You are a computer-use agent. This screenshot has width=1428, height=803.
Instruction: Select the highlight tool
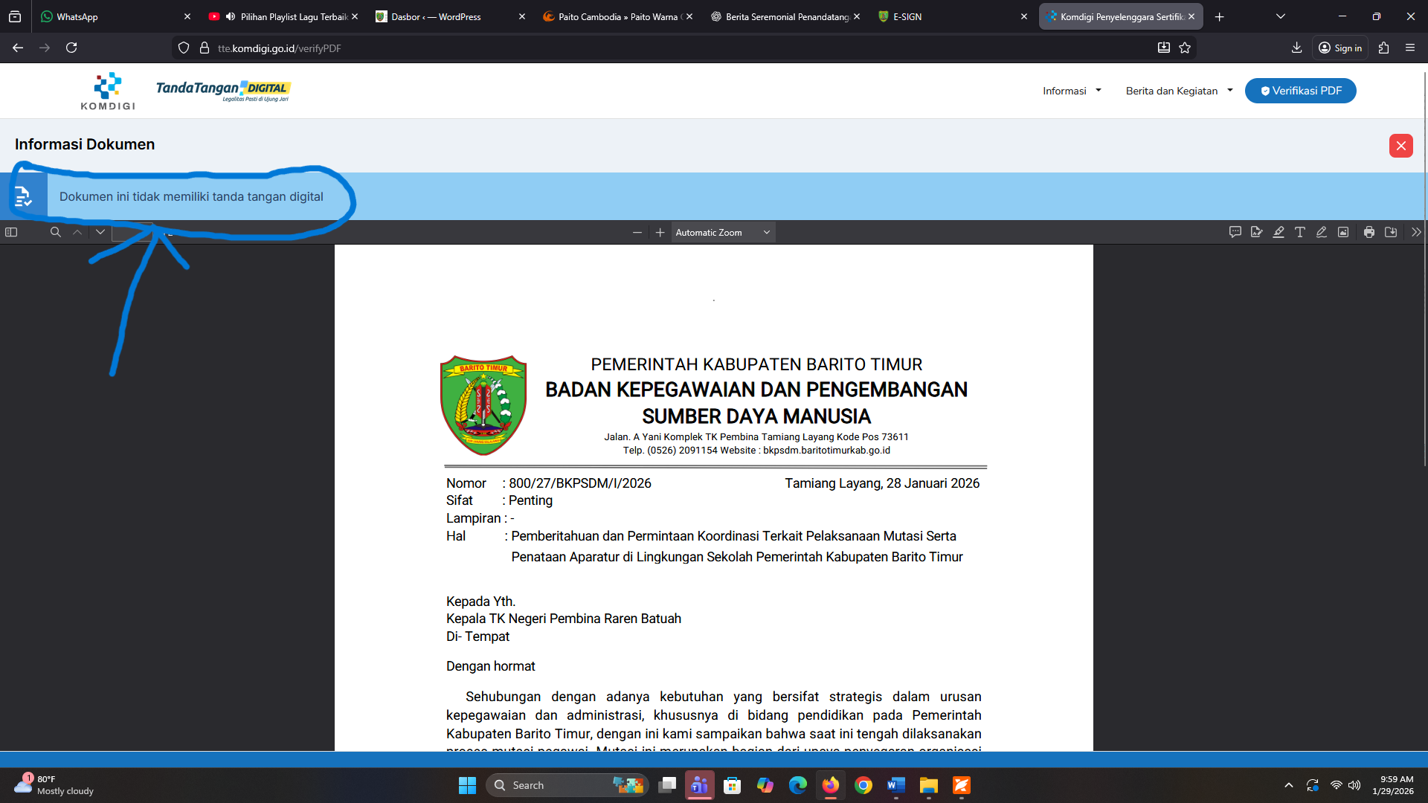1279,232
